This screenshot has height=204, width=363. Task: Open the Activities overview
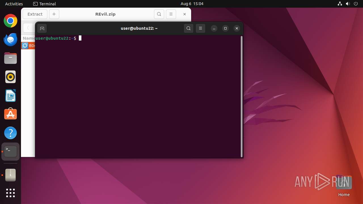point(14,4)
